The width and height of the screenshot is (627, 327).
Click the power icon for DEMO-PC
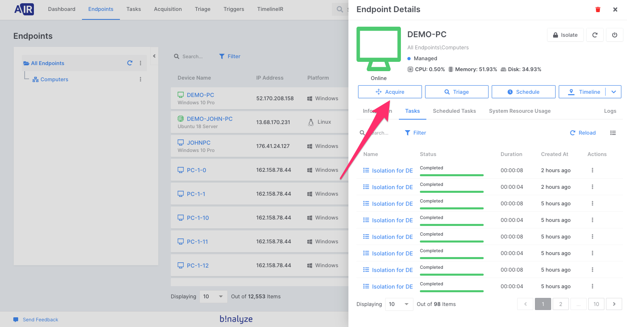(614, 35)
